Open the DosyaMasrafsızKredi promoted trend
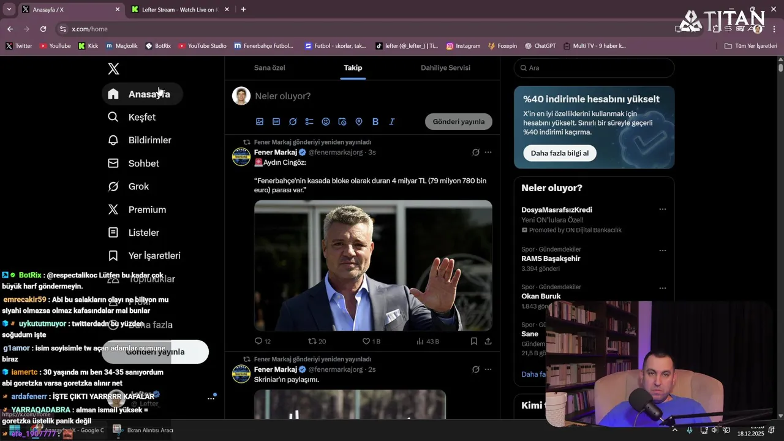The width and height of the screenshot is (784, 441). (x=557, y=210)
